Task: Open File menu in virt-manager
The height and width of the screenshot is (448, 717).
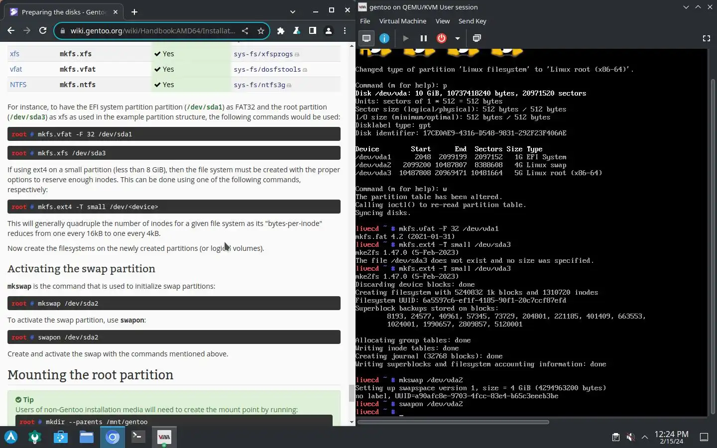Action: pos(365,21)
